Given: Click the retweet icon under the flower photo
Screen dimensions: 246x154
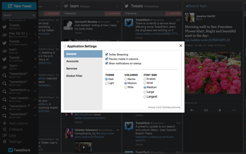Looking at the screenshot, I should point(206,110).
